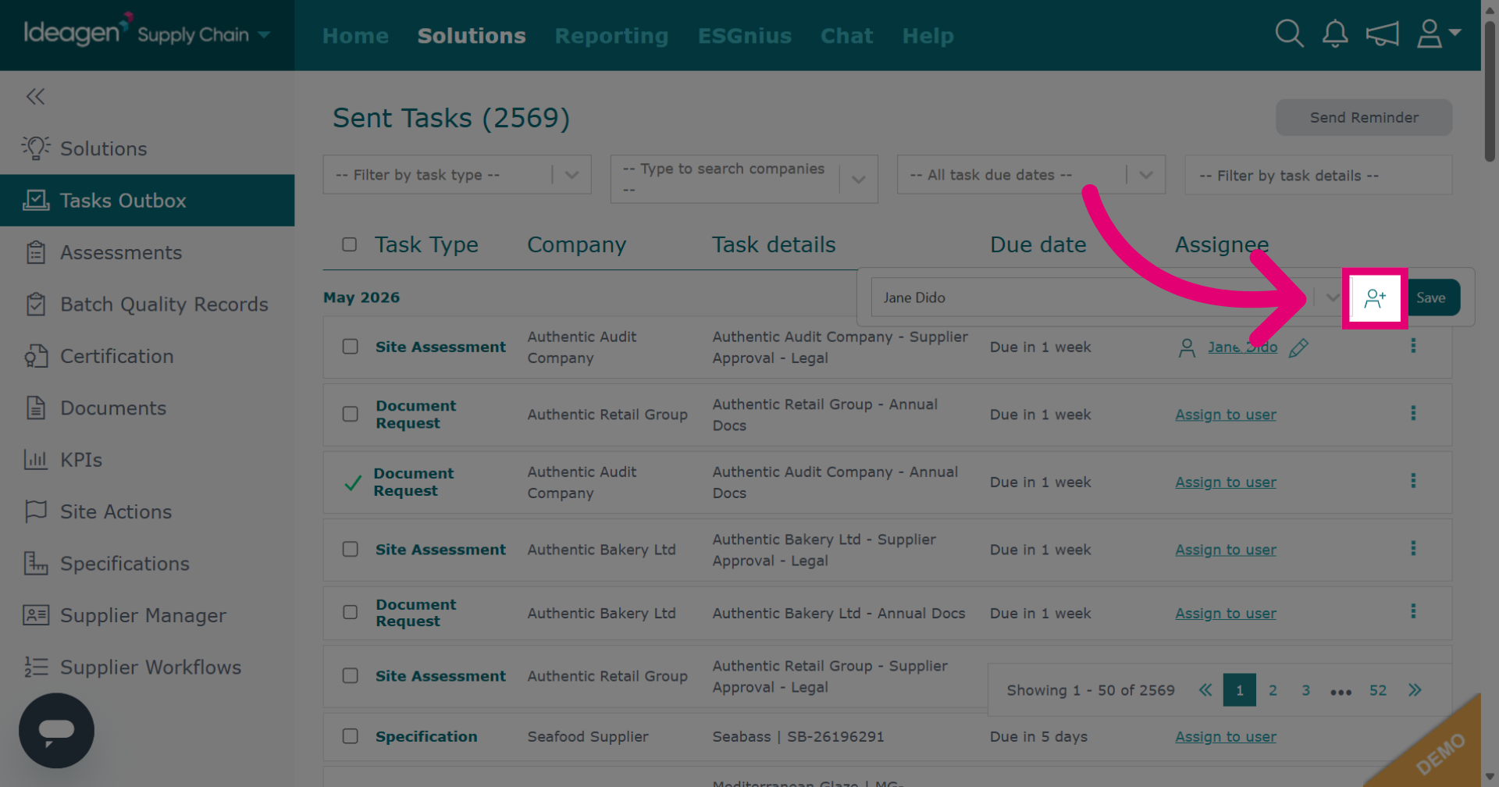Image resolution: width=1499 pixels, height=787 pixels.
Task: Open kebab menu for Authentic Bakery Ltd Document Request
Action: [1413, 611]
